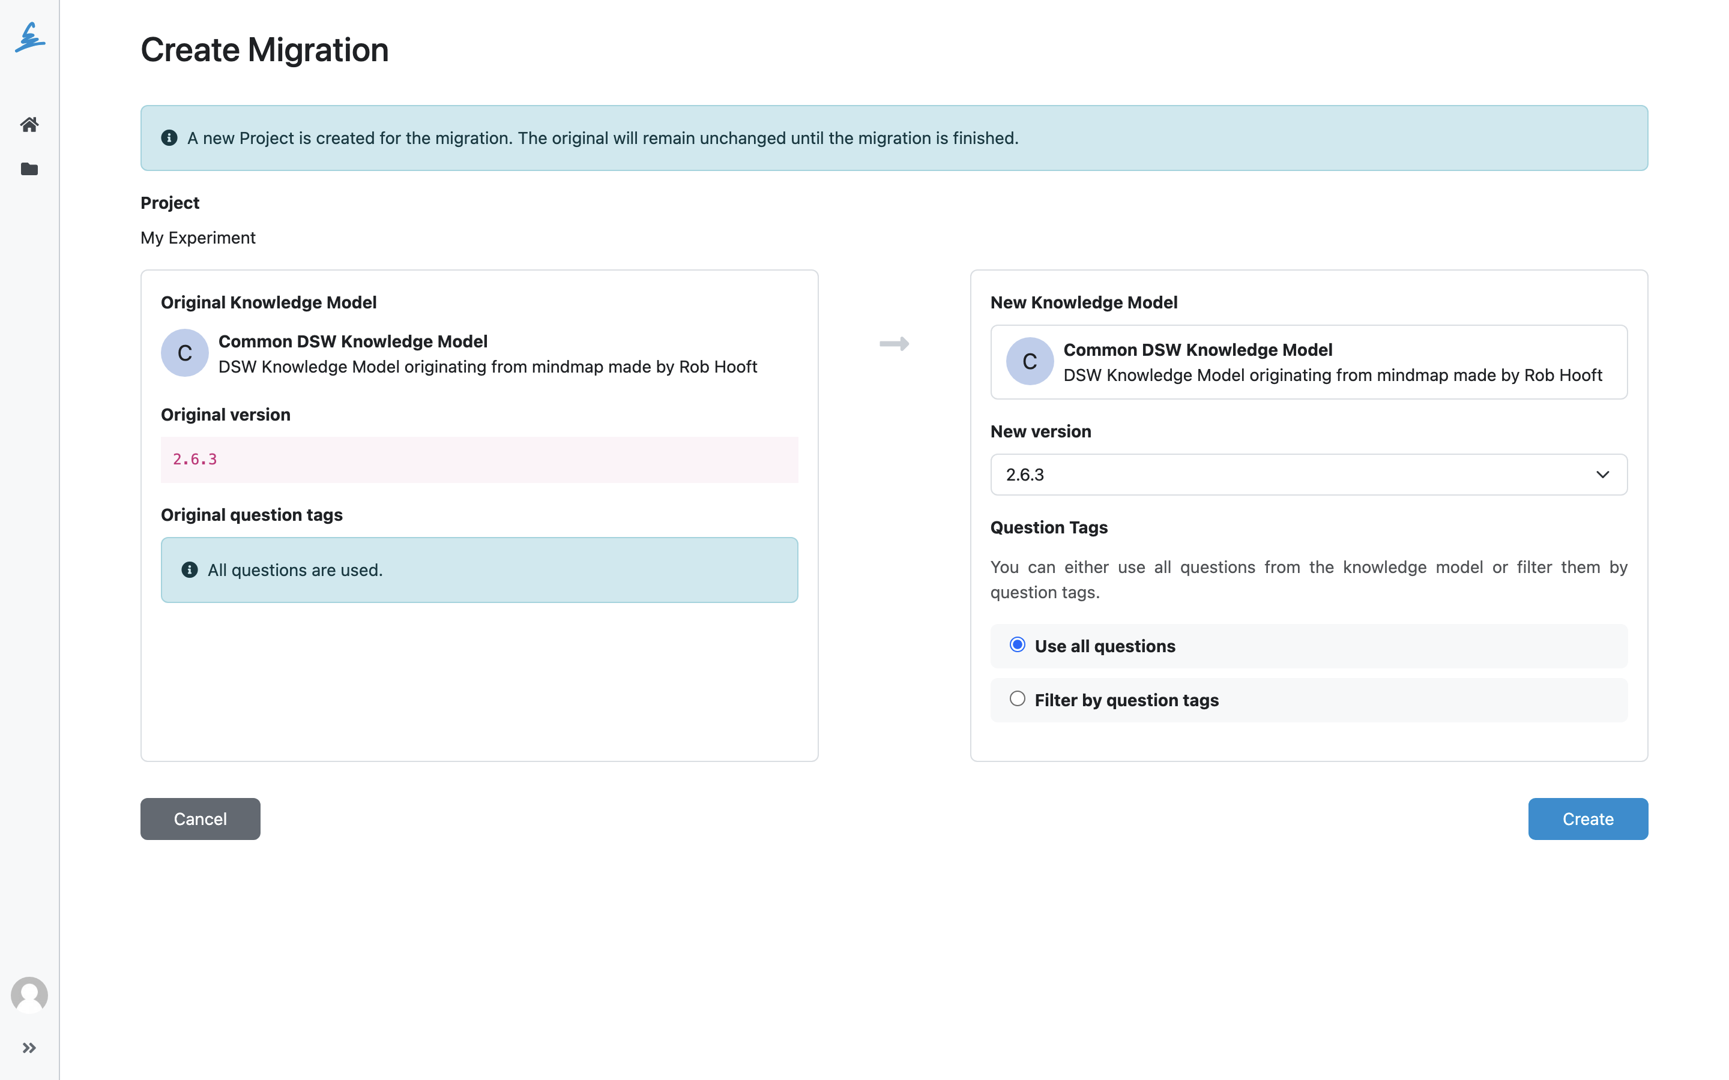Click the New version dropdown chevron
Viewport: 1729px width, 1080px height.
(x=1602, y=474)
